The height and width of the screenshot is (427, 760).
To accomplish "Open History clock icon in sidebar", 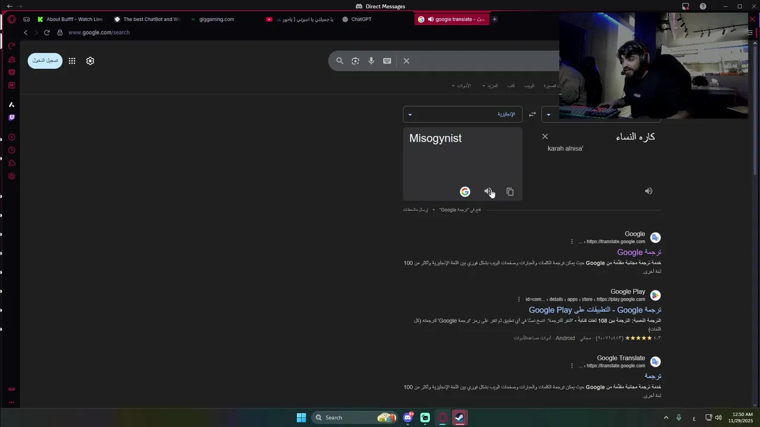I will click(x=11, y=150).
